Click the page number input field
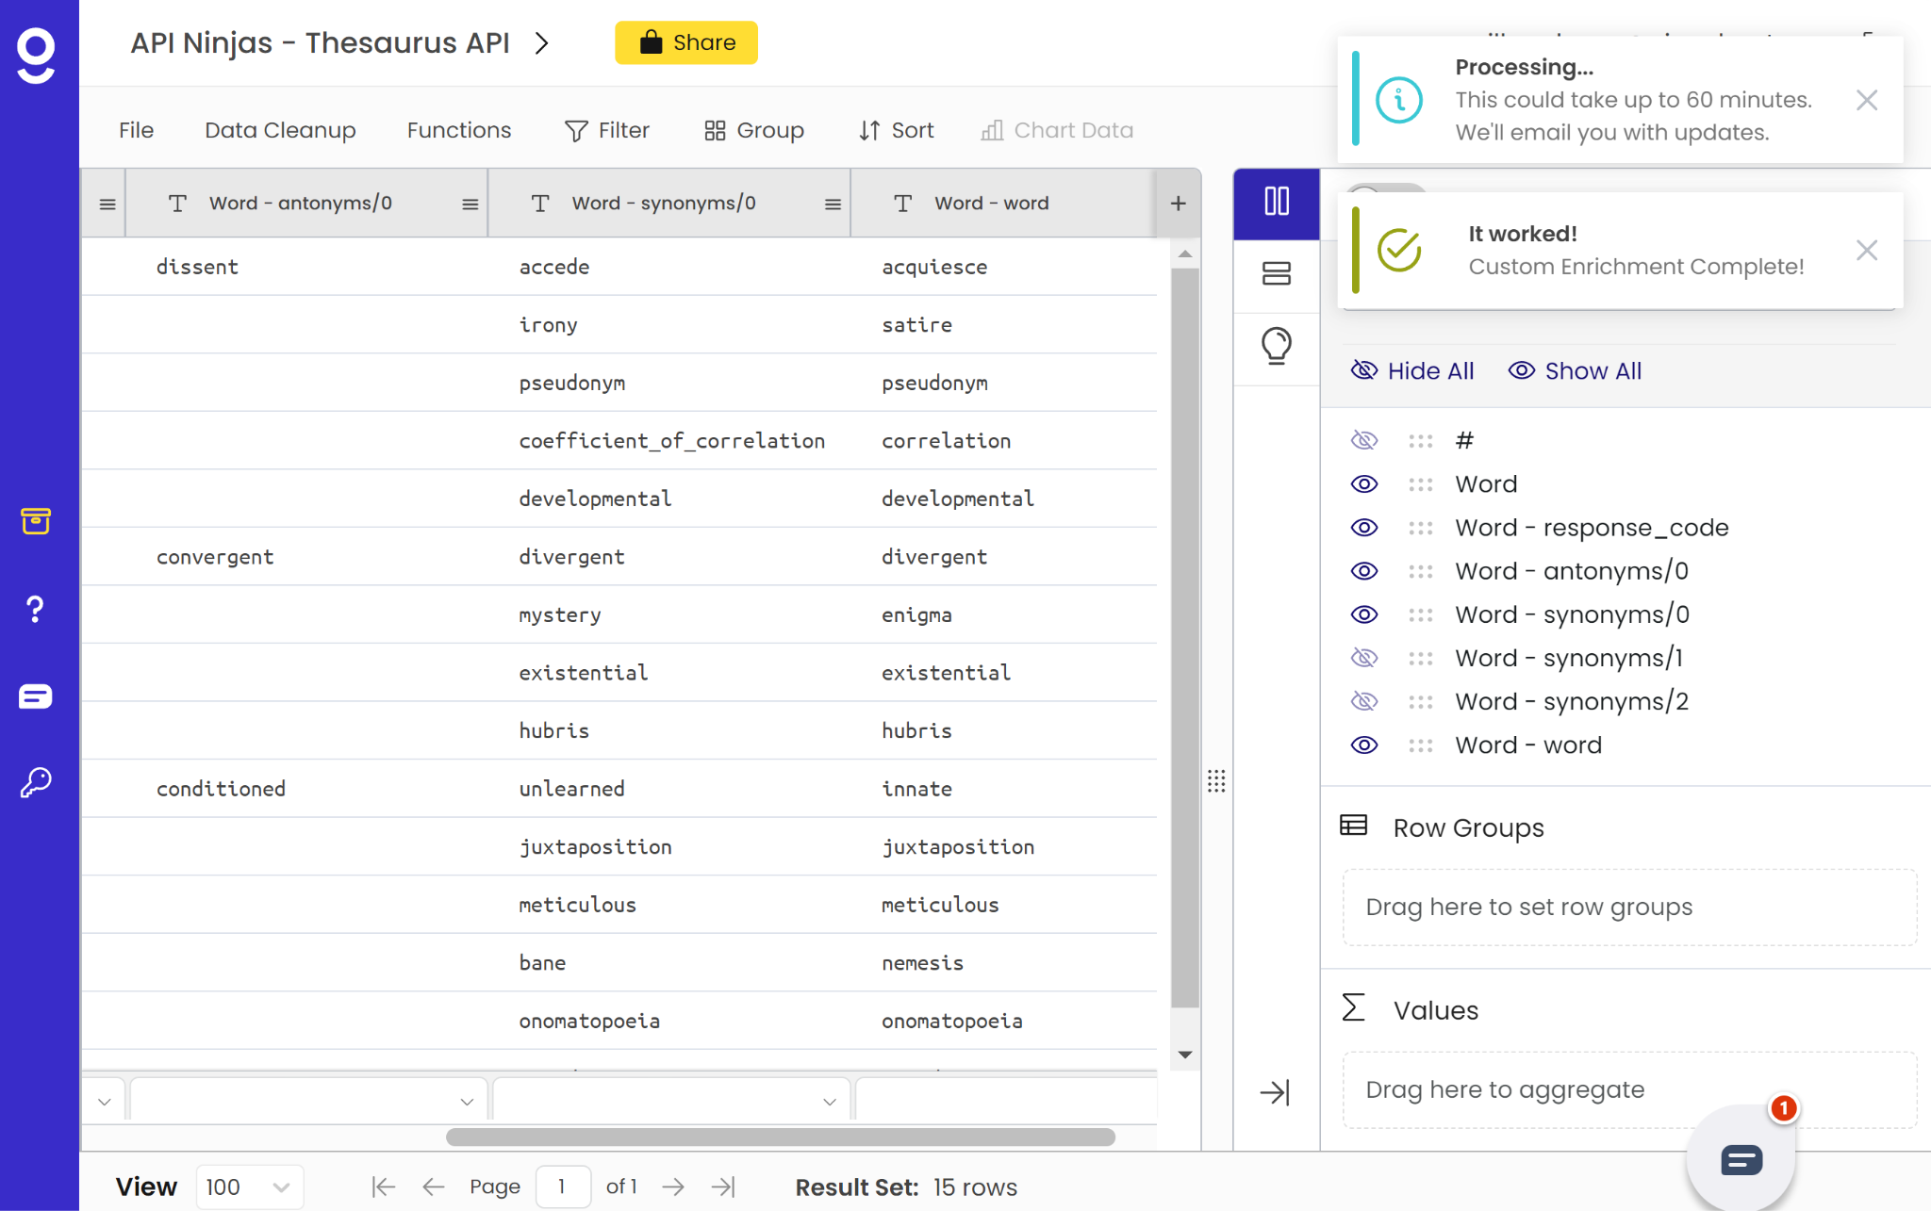Screen dimensions: 1931x1211 (563, 1186)
